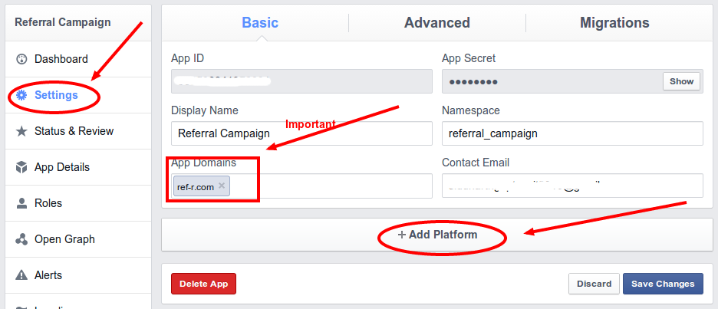This screenshot has width=718, height=309.
Task: Click the App Secret field
Action: [572, 81]
